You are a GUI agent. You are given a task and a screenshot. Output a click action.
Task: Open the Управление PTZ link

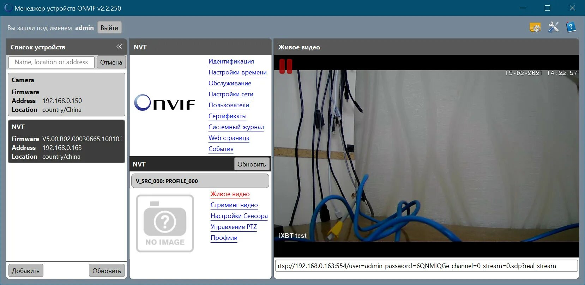point(234,227)
